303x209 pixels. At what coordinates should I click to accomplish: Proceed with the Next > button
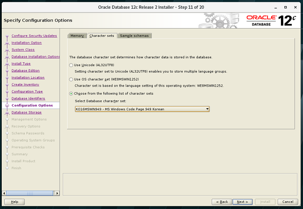pos(242,202)
